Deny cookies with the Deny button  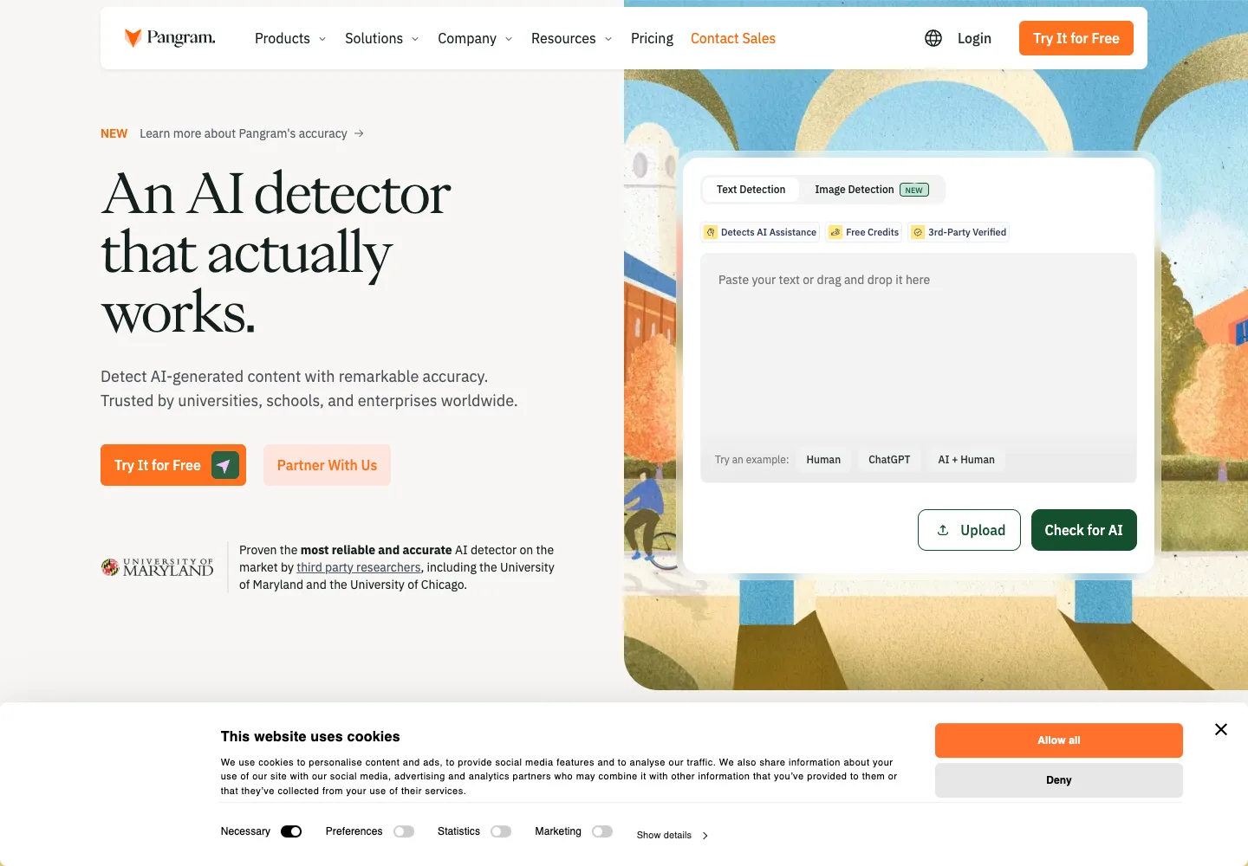tap(1059, 780)
